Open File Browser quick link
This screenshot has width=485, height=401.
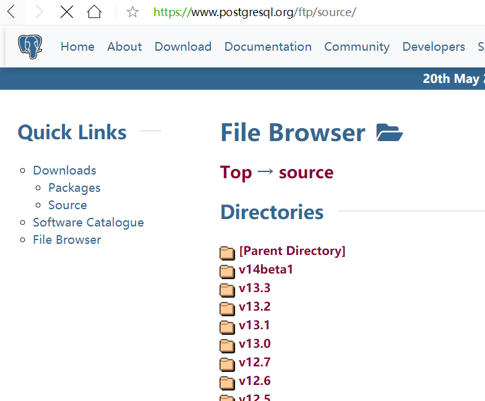pyautogui.click(x=67, y=240)
